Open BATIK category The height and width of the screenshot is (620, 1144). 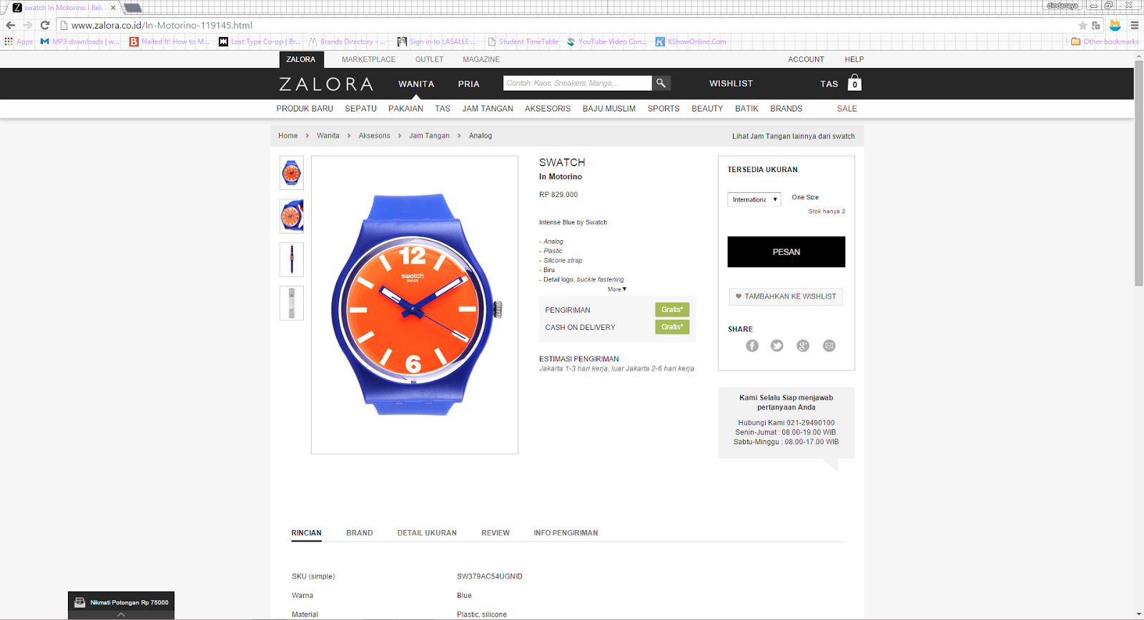coord(746,109)
